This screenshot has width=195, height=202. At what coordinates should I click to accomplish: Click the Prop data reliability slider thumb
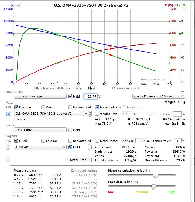pyautogui.click(x=153, y=187)
